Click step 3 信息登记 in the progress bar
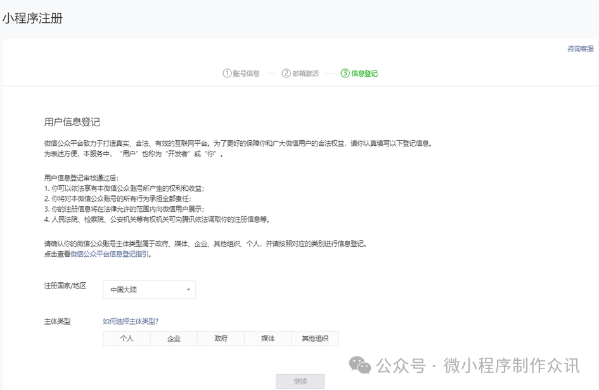Screen dimensions: 599x390 [359, 74]
